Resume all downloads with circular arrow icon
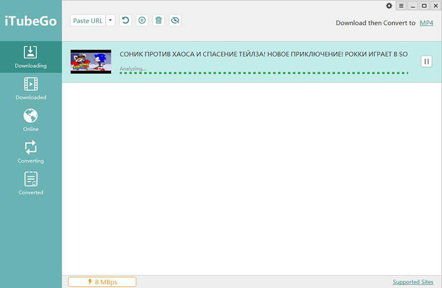442x288 pixels. 125,20
